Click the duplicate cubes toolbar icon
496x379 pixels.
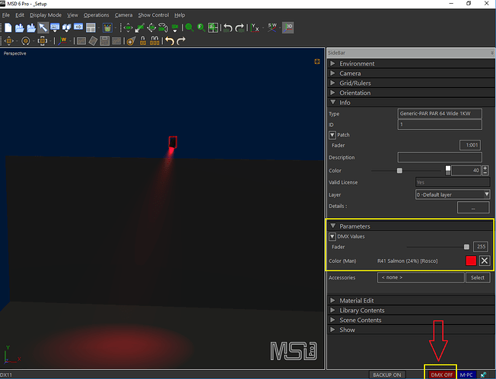[66, 28]
